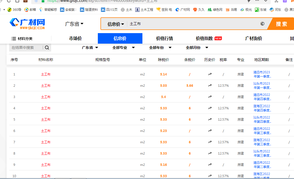Viewport: 294px width, 179px height.
Task: Open history price trend icon for row 5
Action: [210, 119]
